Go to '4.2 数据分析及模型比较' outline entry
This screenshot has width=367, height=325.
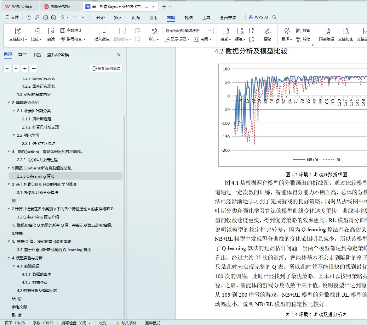coord(37,290)
